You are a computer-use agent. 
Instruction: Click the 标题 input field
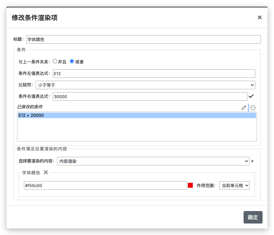143,39
